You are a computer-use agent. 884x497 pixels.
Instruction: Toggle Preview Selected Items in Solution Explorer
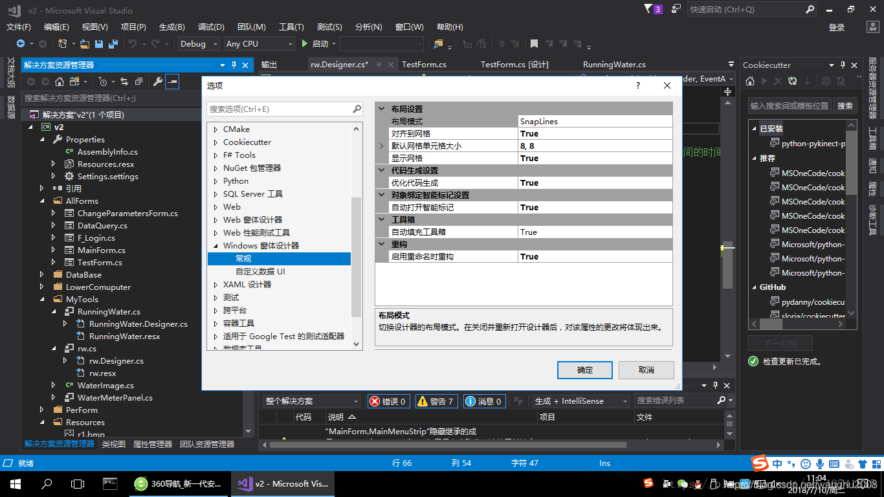(x=171, y=82)
